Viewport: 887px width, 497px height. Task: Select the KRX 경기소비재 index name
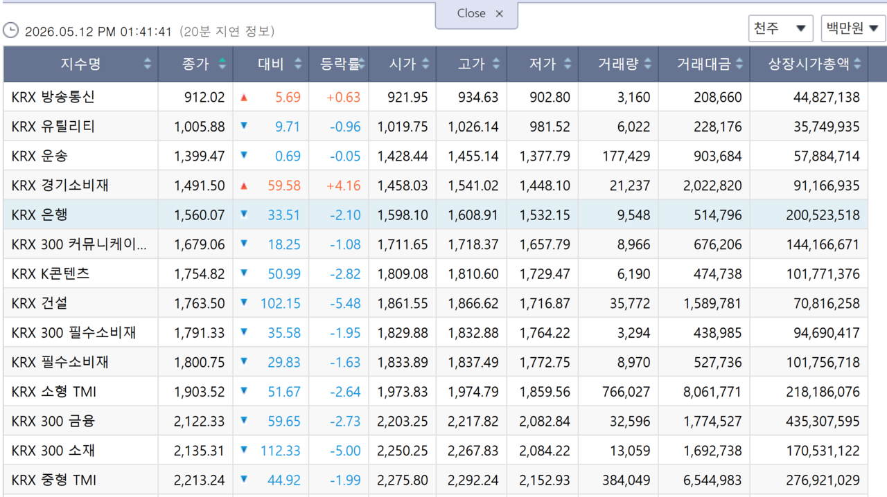point(60,186)
